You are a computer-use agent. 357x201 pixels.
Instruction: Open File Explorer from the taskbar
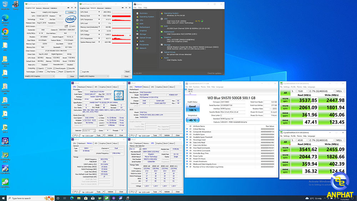pos(79,198)
